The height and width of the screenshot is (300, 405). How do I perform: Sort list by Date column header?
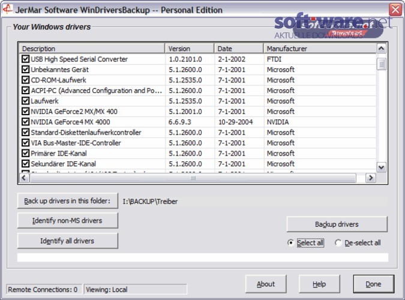point(239,49)
